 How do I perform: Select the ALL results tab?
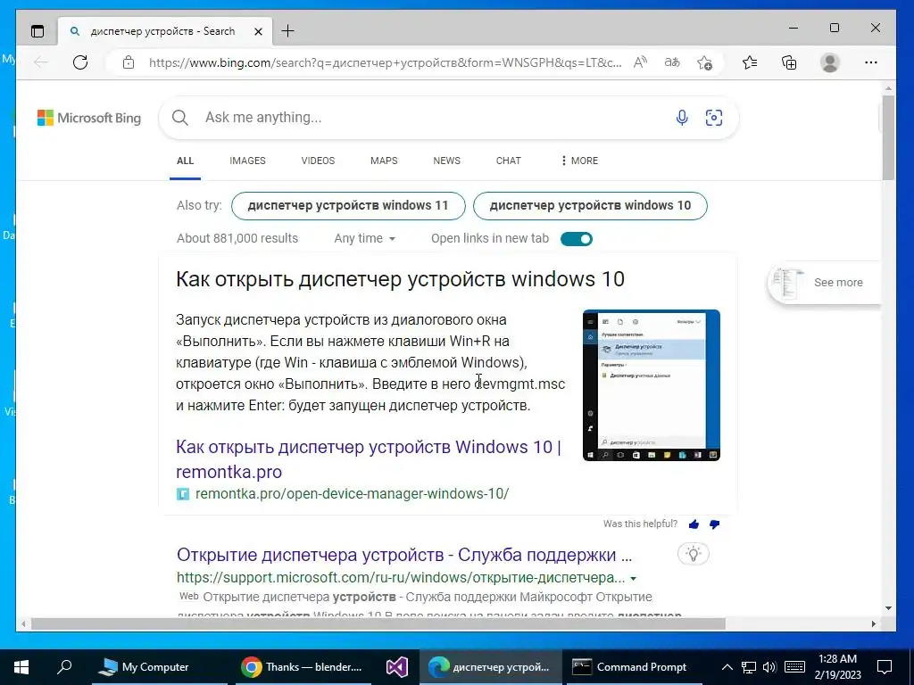tap(186, 161)
